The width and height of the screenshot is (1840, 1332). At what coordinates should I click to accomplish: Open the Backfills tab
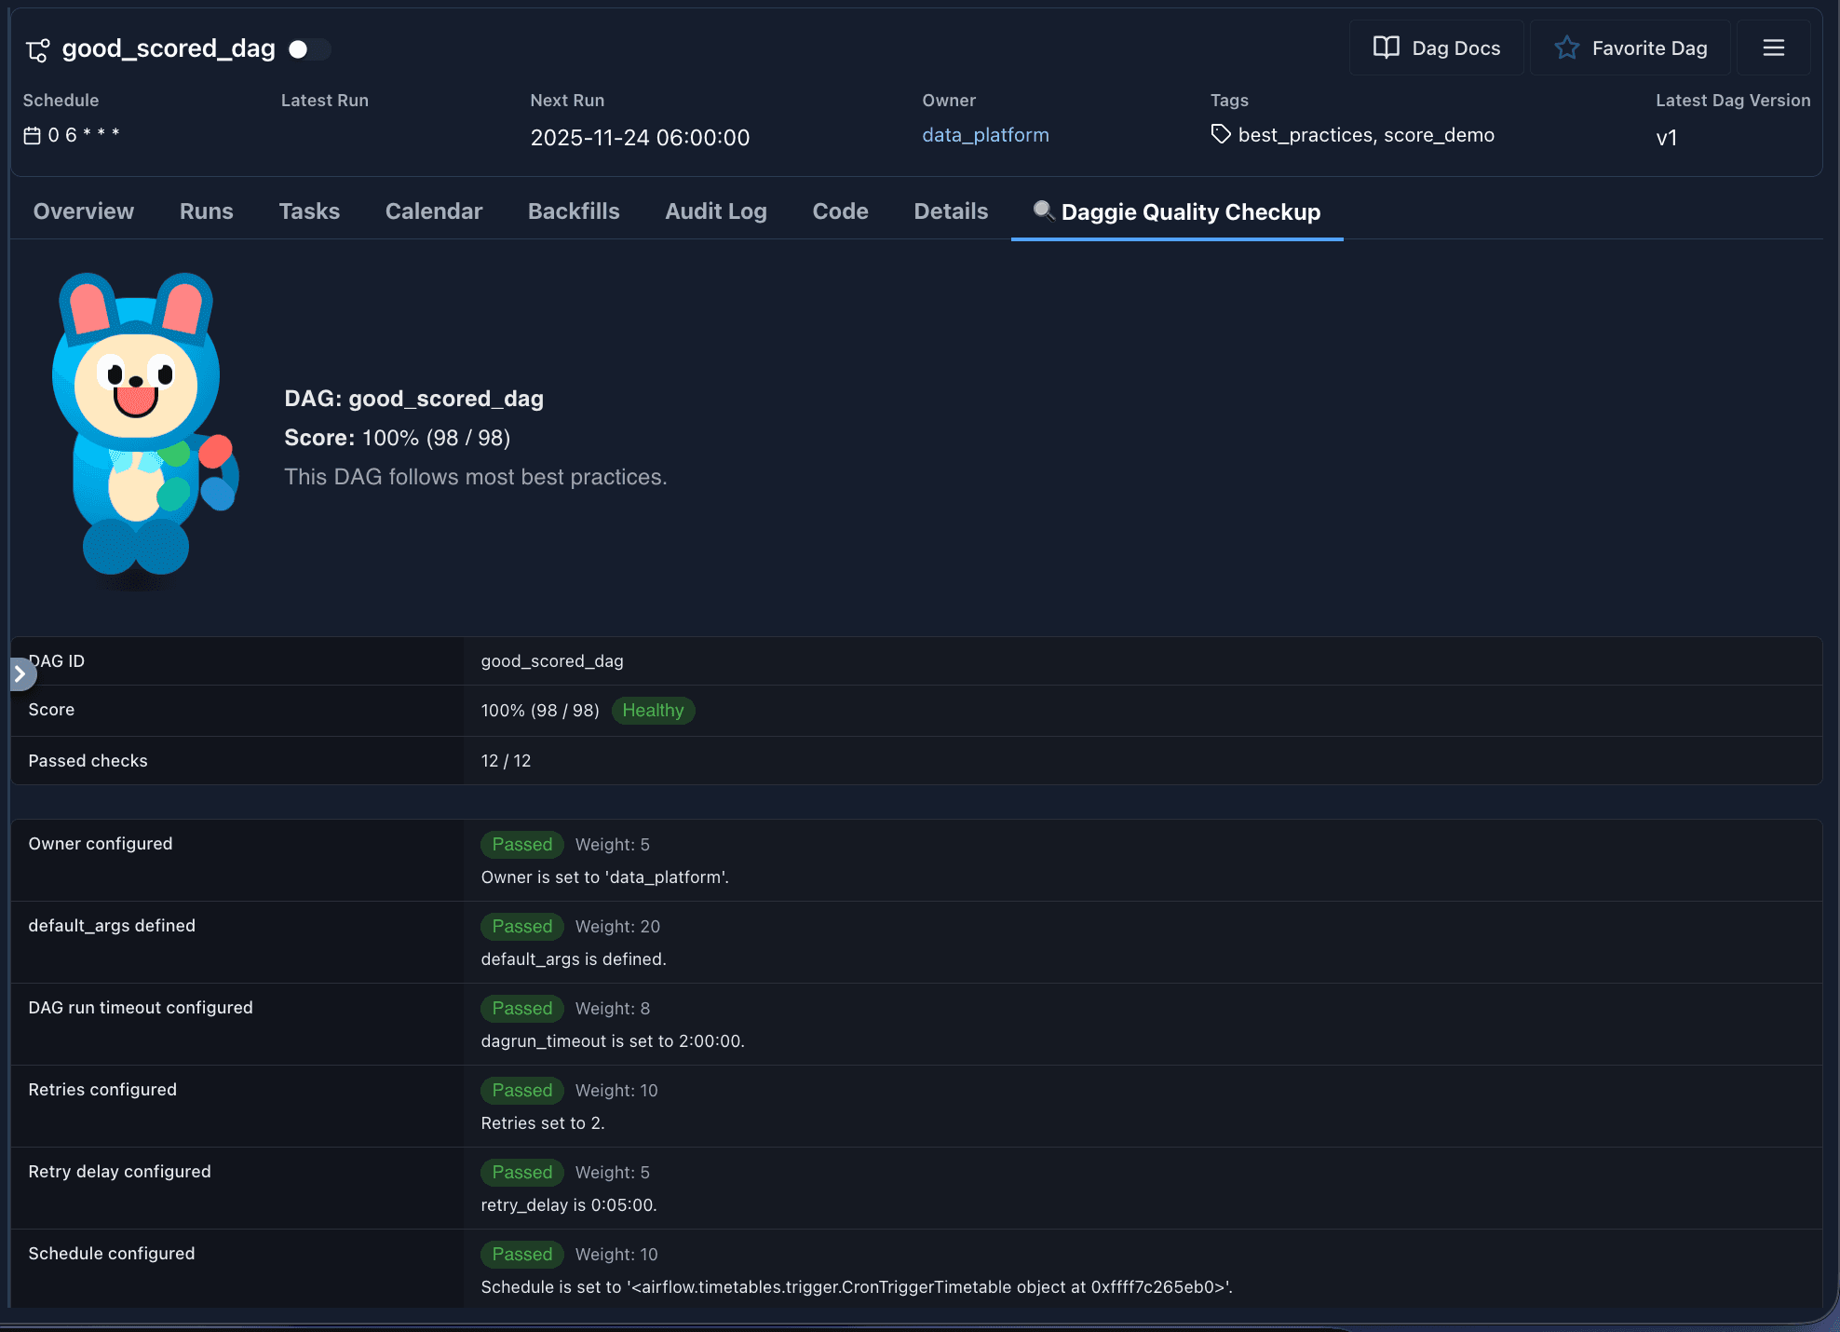pos(573,211)
